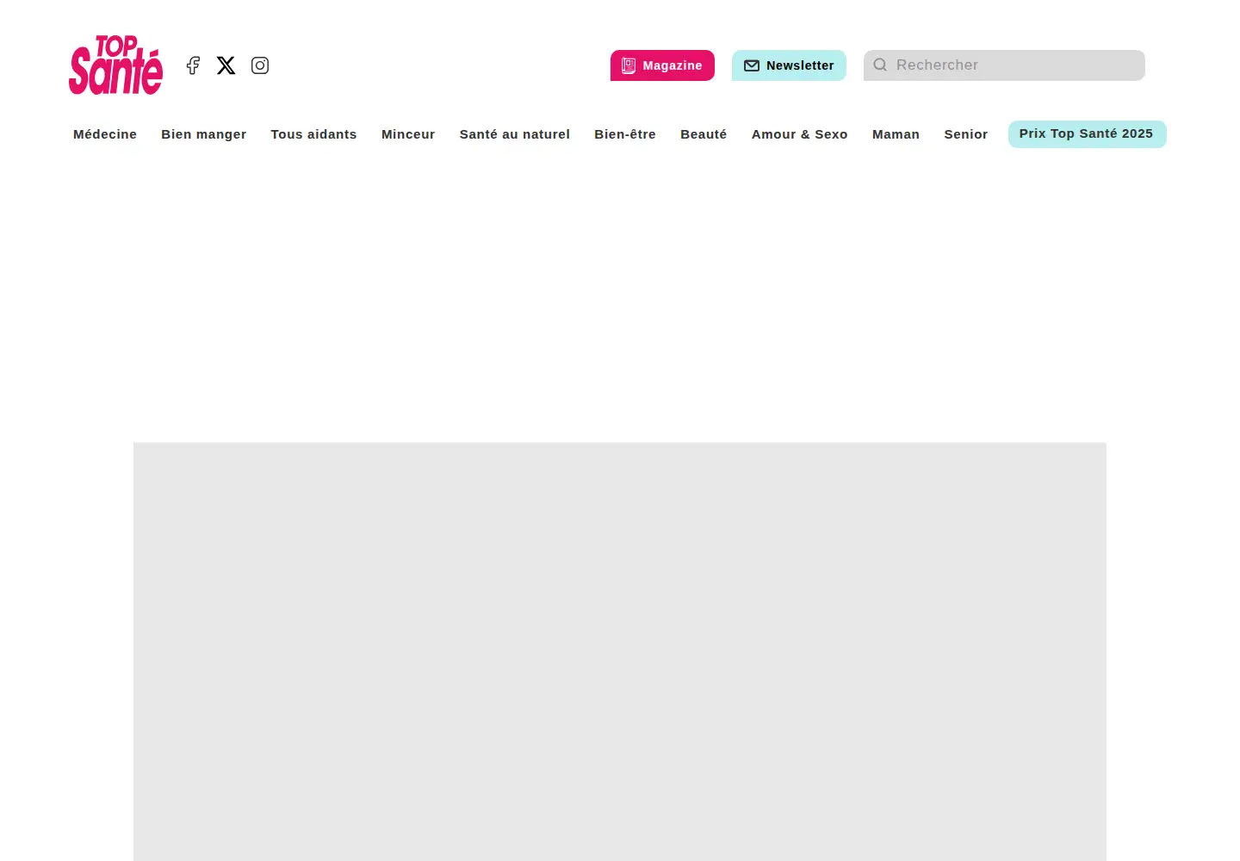Open the Magazine button
Image resolution: width=1240 pixels, height=861 pixels.
(662, 65)
